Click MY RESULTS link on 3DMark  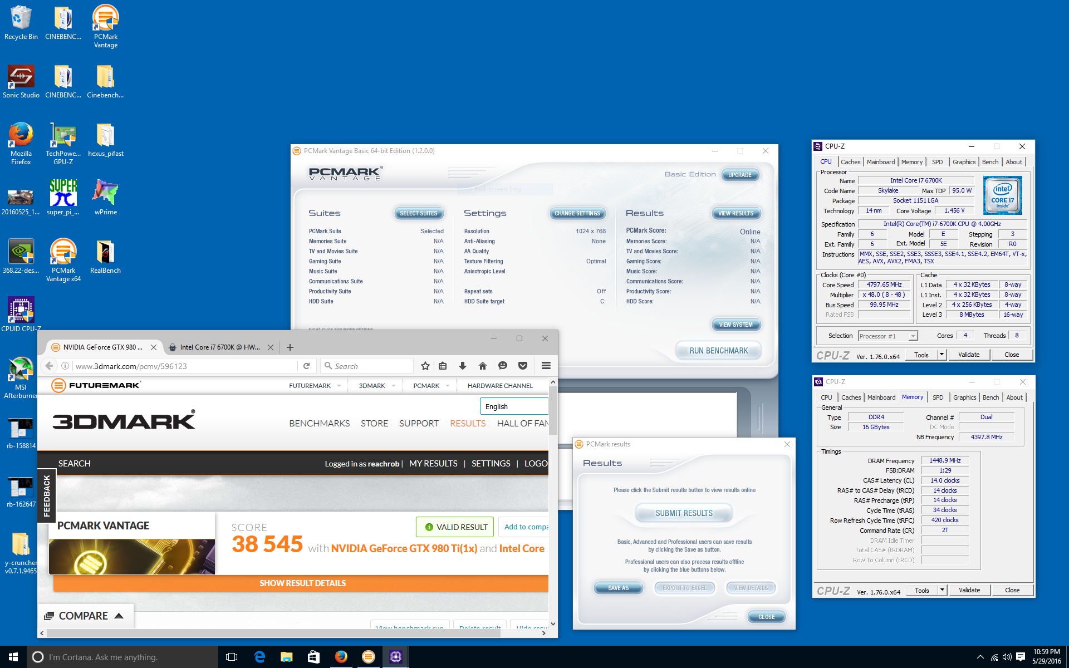[x=433, y=464]
